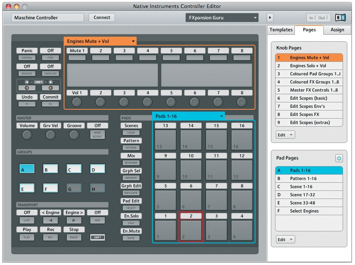Click the orange left page arrow button
This screenshot has height=265, width=355.
(x=27, y=88)
